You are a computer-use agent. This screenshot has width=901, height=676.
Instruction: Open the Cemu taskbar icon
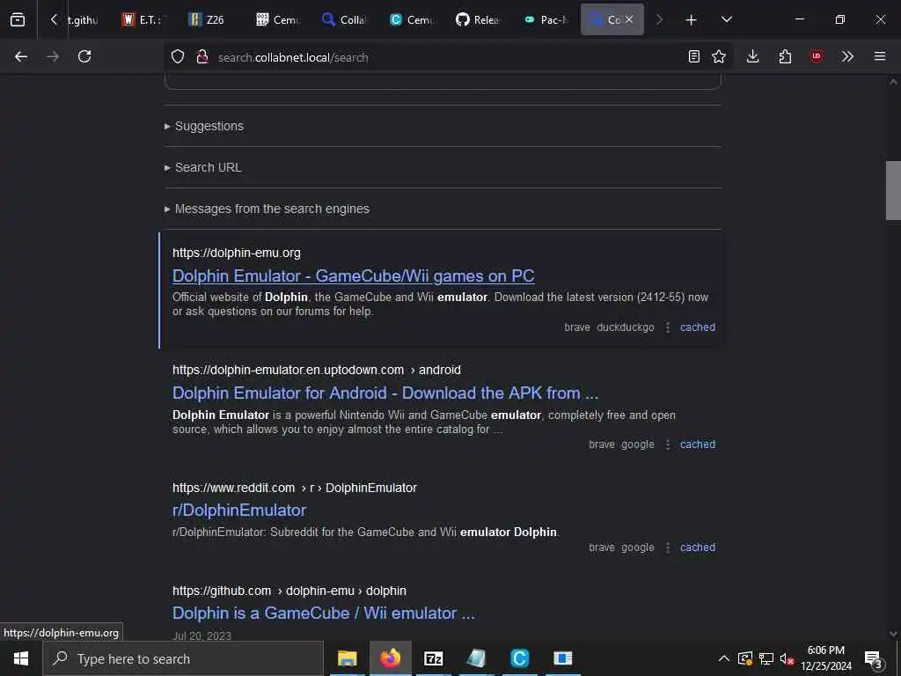[519, 658]
